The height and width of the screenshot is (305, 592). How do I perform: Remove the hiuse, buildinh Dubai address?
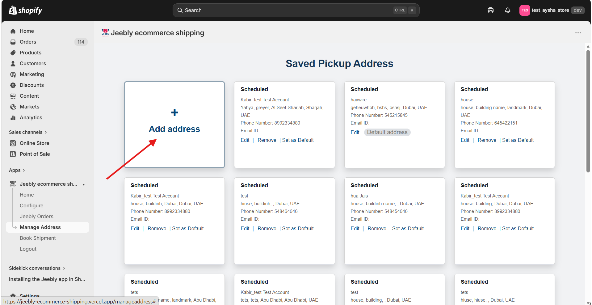[267, 228]
